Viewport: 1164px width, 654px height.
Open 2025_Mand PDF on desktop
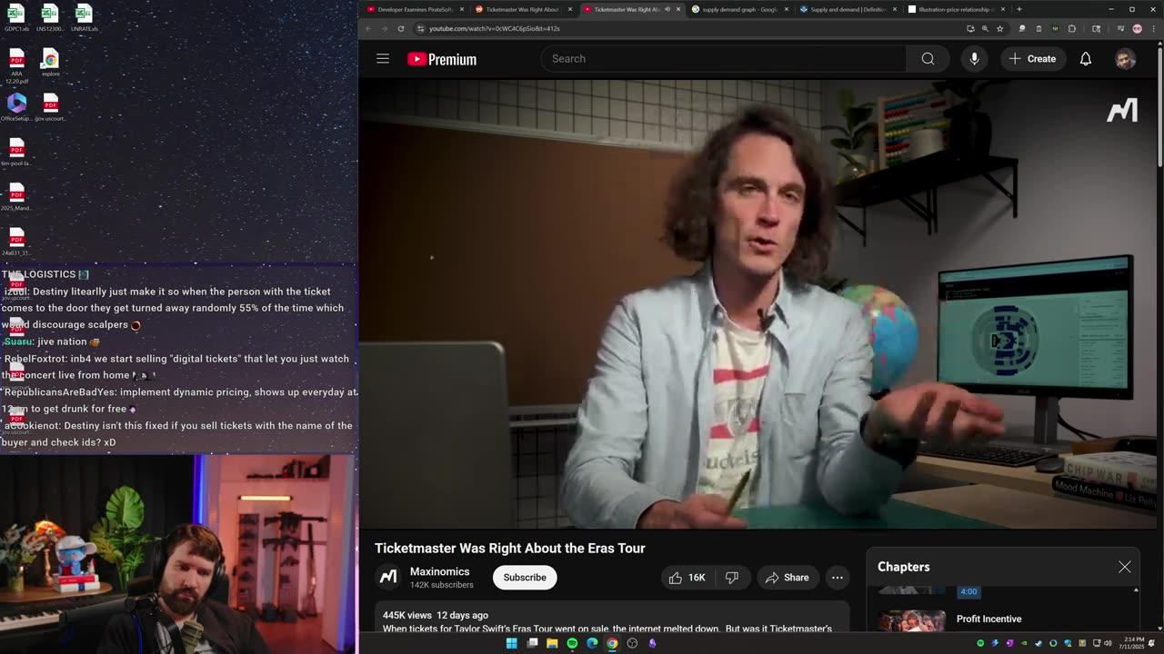tap(16, 196)
